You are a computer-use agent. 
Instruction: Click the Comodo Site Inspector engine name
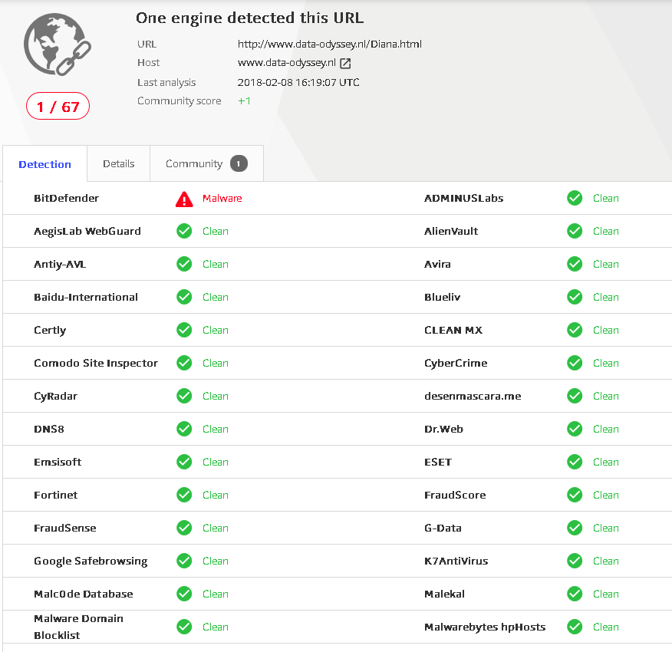pyautogui.click(x=96, y=363)
